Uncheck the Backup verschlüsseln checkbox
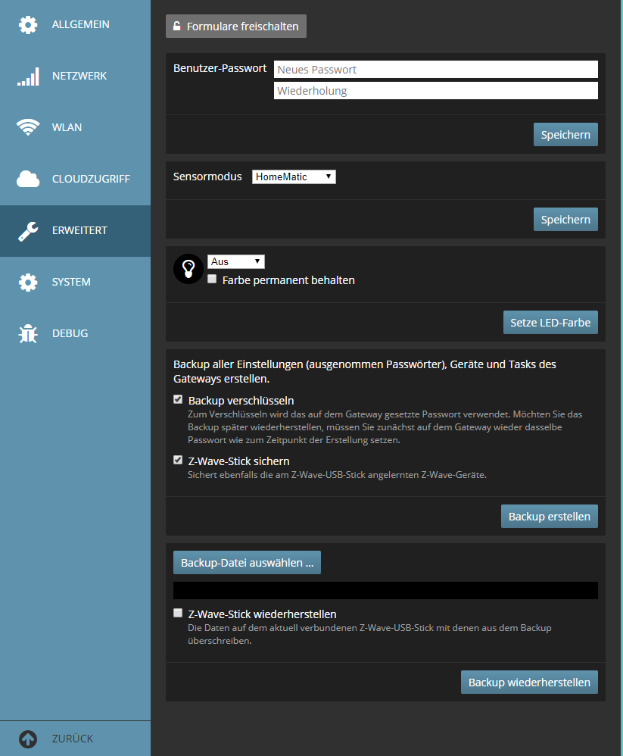The image size is (623, 756). click(178, 399)
